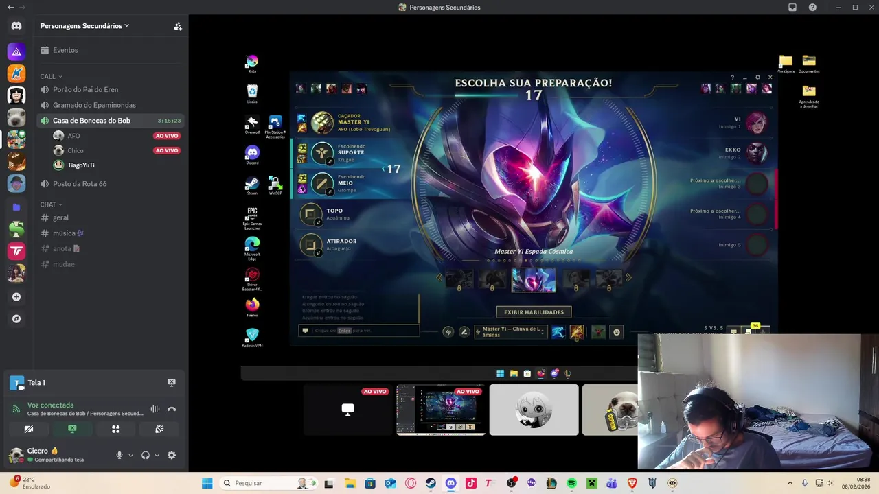Open microphone input options arrow

point(130,455)
